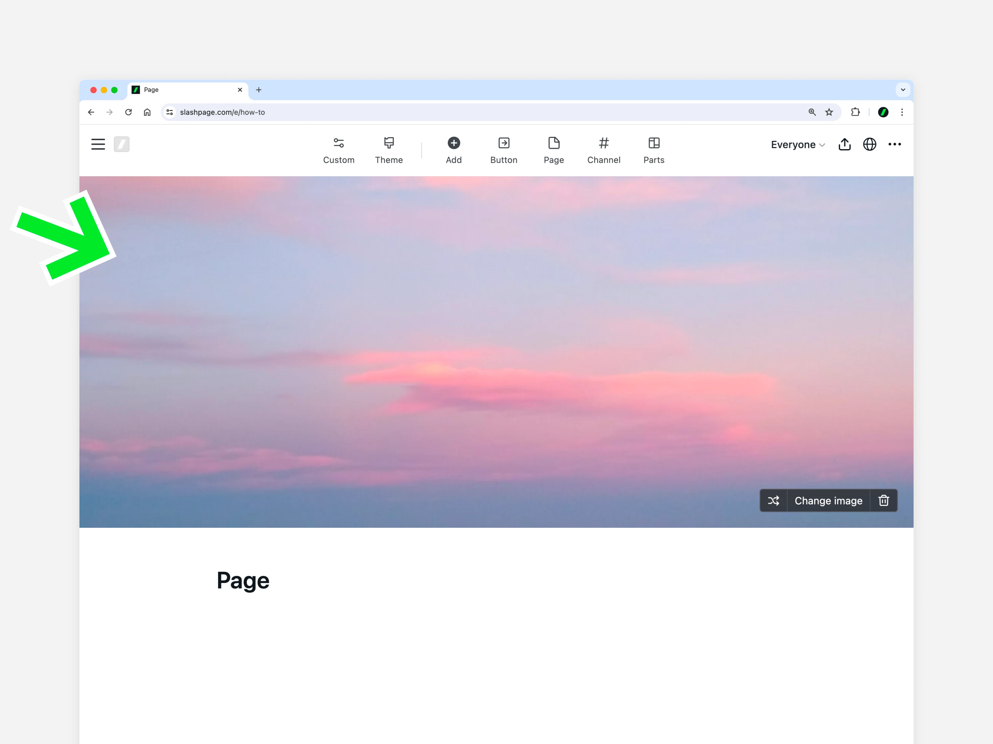Open the three-dot more options menu
This screenshot has width=993, height=744.
(x=895, y=144)
